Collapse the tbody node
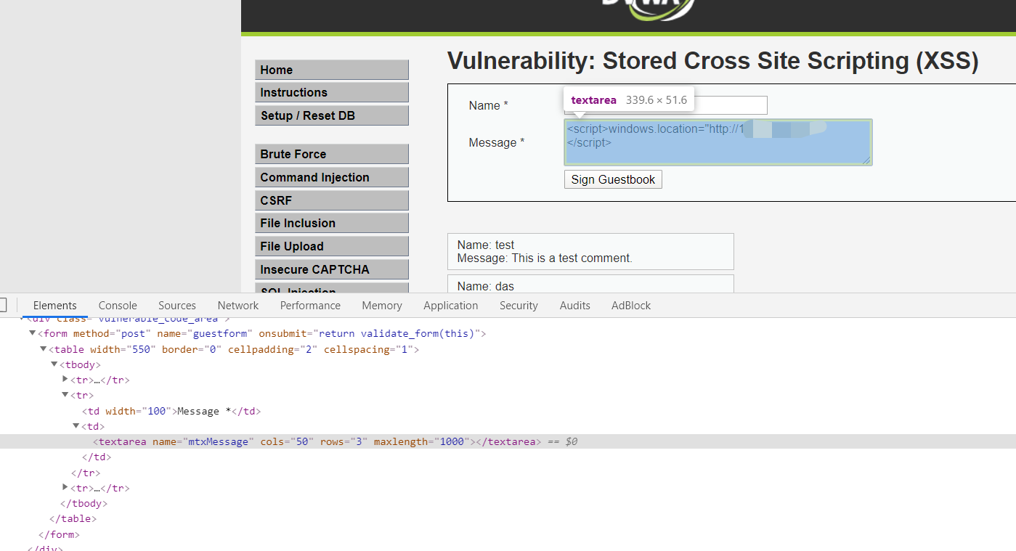Screen dimensions: 1016x551 click(54, 364)
